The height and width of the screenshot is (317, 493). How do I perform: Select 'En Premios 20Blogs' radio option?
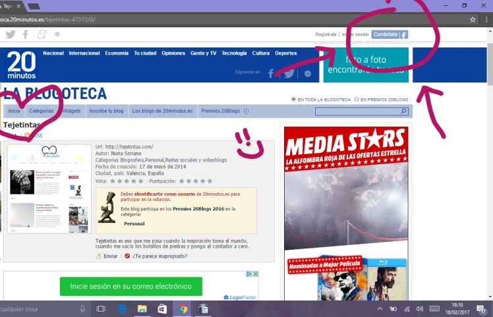(357, 100)
